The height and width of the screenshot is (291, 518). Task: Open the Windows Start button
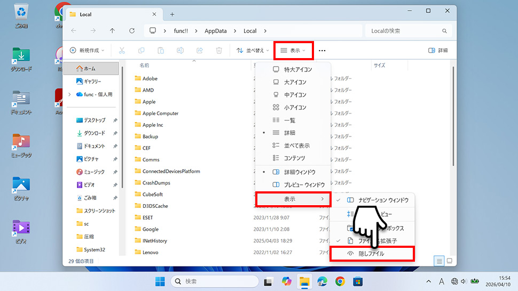click(160, 281)
